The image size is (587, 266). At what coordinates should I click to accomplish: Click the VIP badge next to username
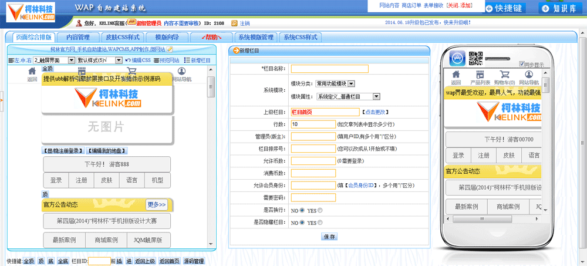pyautogui.click(x=131, y=22)
